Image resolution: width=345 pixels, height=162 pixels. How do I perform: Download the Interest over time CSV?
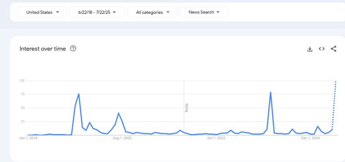pos(310,49)
